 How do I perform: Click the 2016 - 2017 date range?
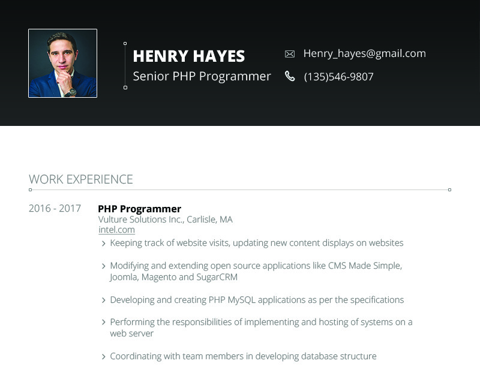[55, 208]
